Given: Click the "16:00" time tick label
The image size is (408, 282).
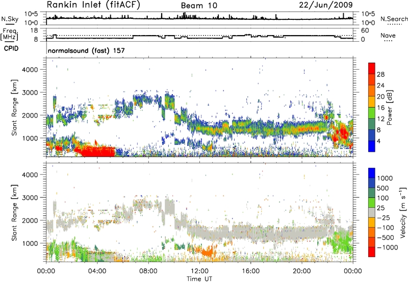Looking at the screenshot, I should tap(250, 271).
